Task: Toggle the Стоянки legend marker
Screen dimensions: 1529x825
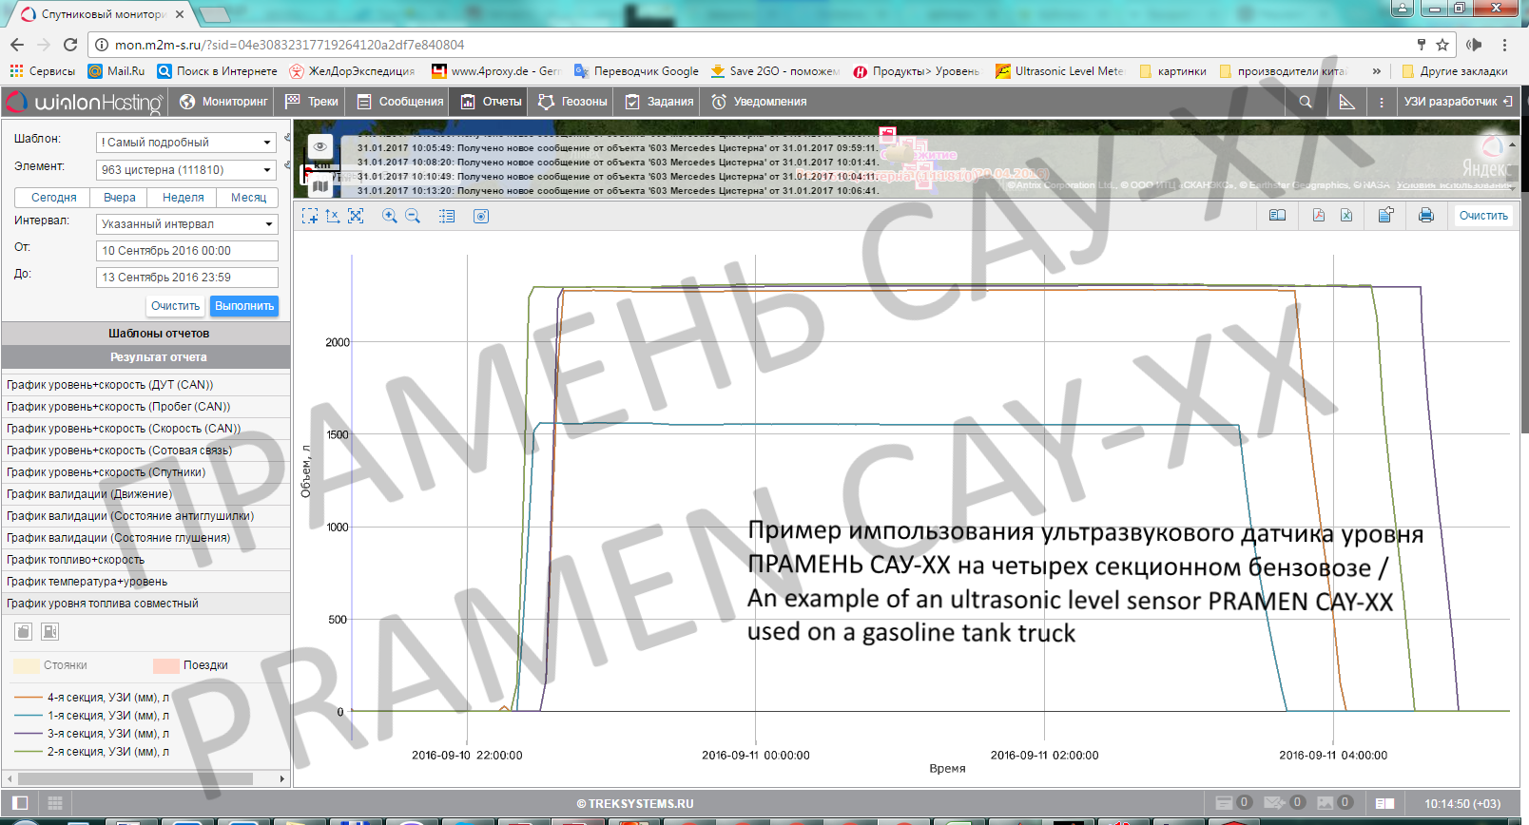Action: (x=27, y=665)
